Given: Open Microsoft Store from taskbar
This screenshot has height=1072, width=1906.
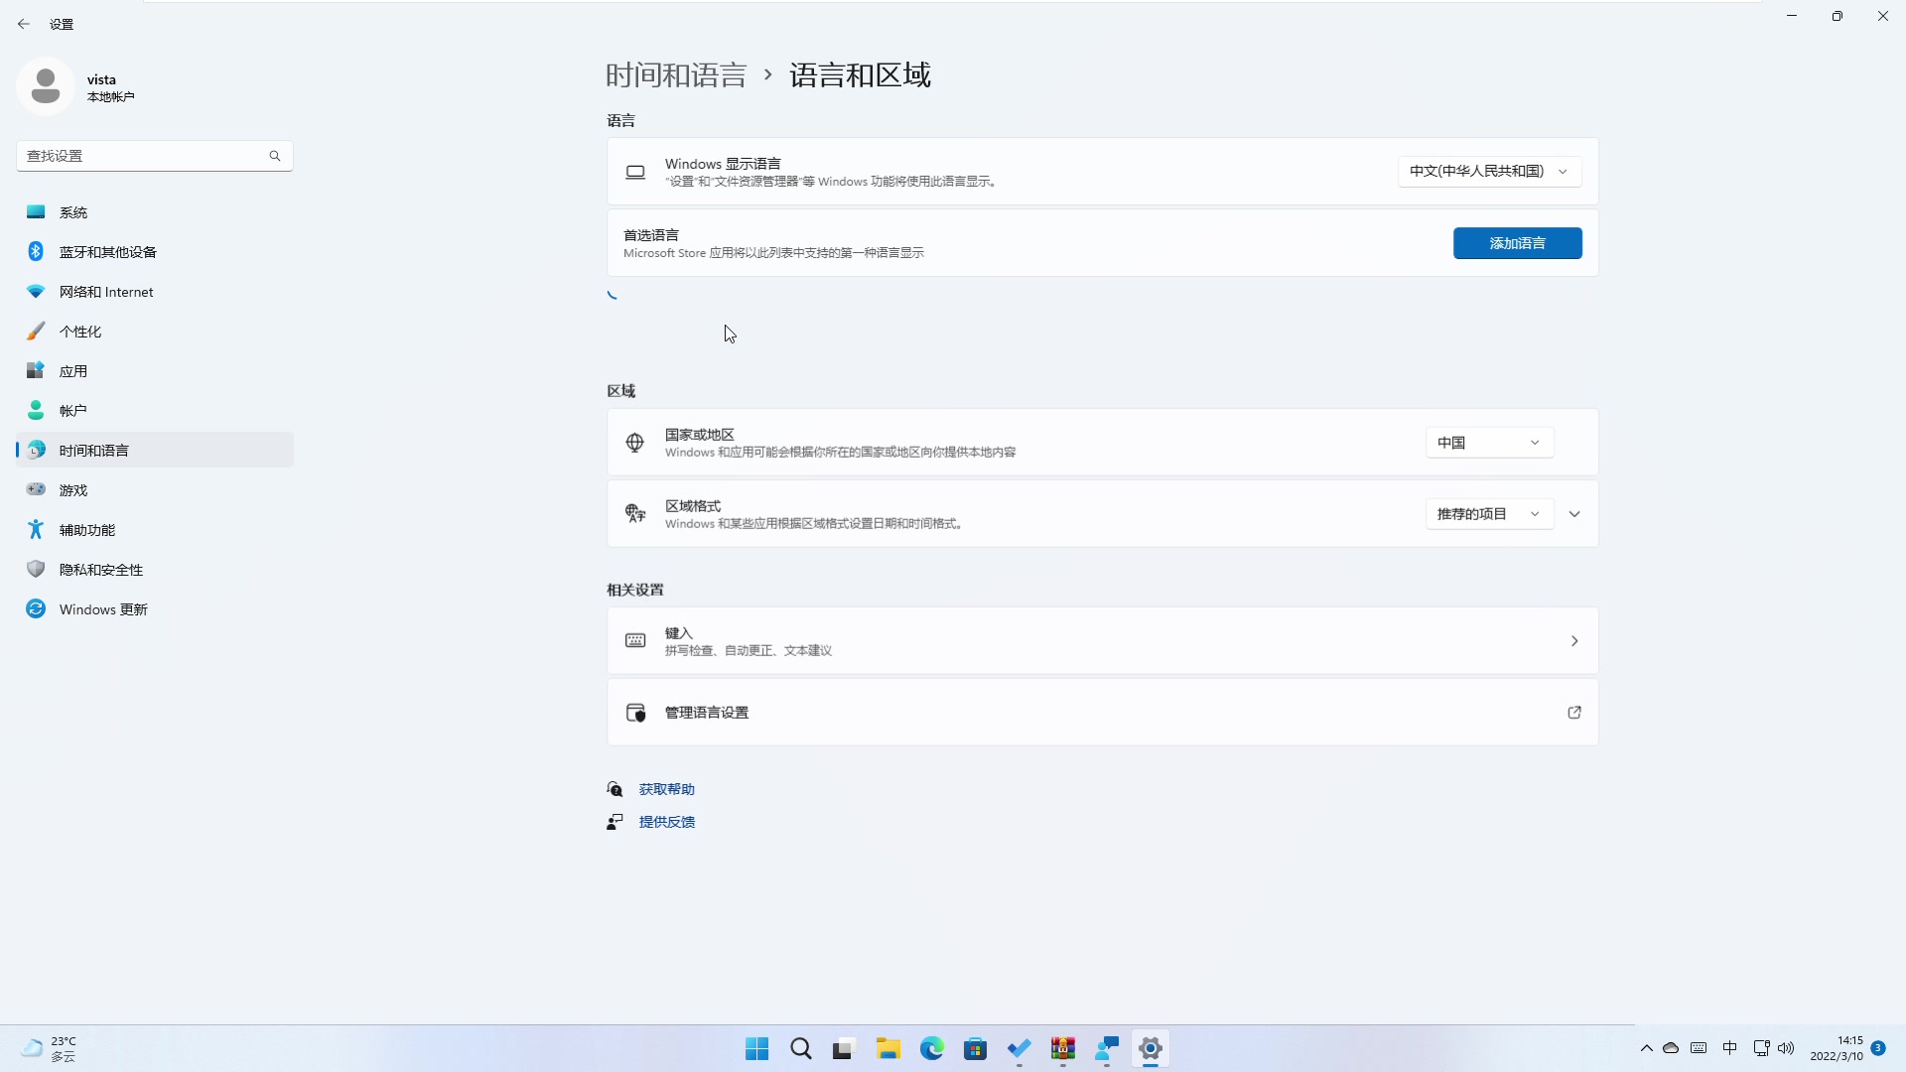Looking at the screenshot, I should tap(976, 1049).
